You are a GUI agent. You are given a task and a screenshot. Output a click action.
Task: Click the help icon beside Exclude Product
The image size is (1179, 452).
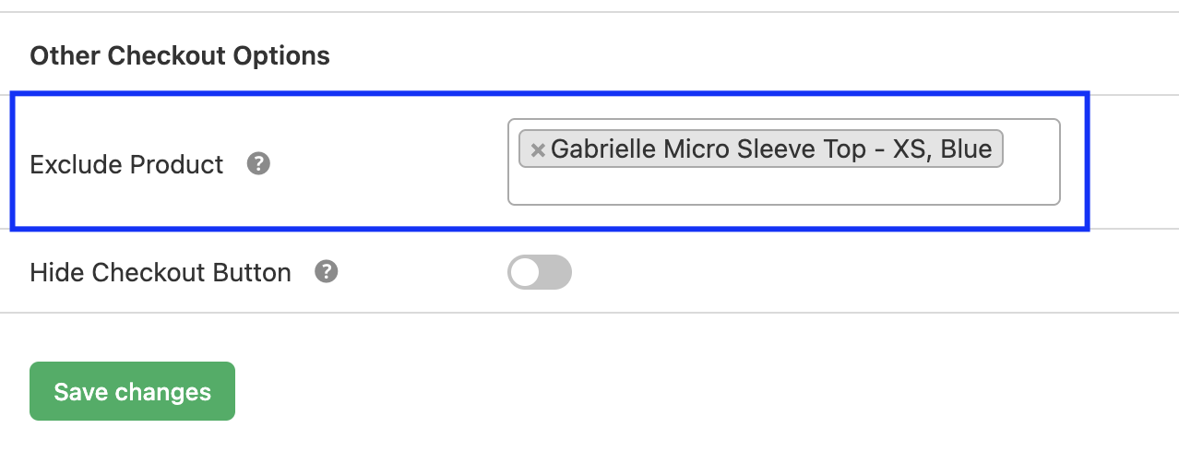point(259,164)
